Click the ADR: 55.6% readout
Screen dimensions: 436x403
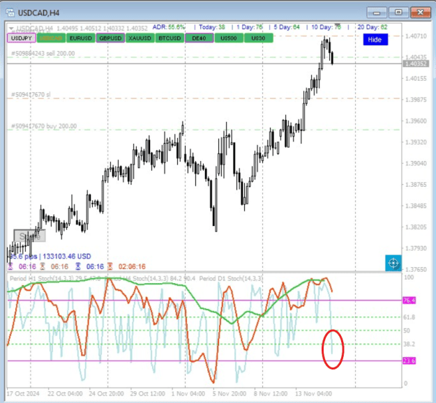pos(169,27)
